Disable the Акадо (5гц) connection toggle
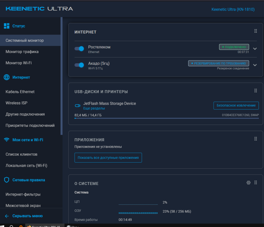Screen dimensions: 264x227 point(79,65)
